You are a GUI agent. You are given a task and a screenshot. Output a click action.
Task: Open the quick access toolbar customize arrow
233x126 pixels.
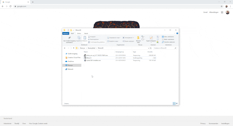[73, 30]
